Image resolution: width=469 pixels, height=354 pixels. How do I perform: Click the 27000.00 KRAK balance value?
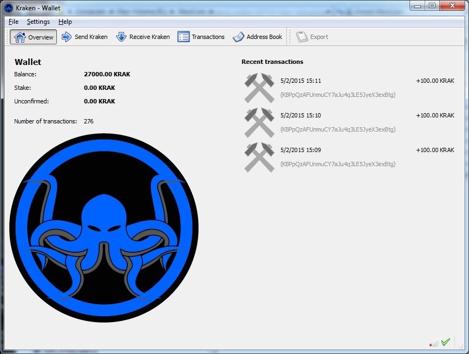click(x=107, y=74)
